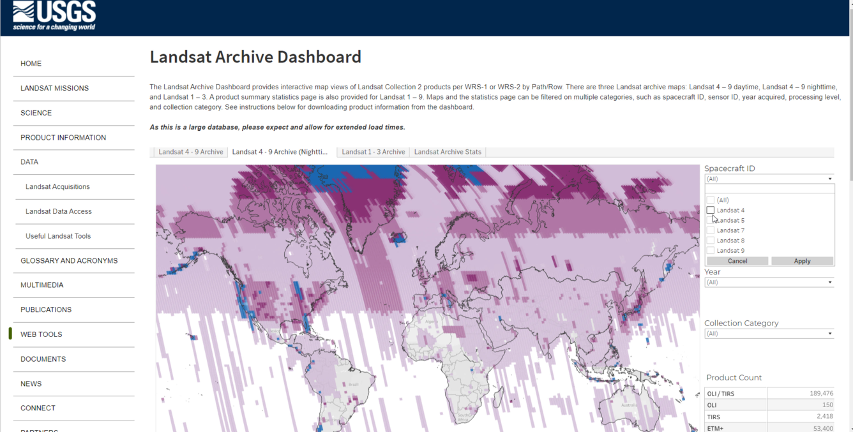
Task: Click the TIRS row count 2,418
Action: (824, 417)
